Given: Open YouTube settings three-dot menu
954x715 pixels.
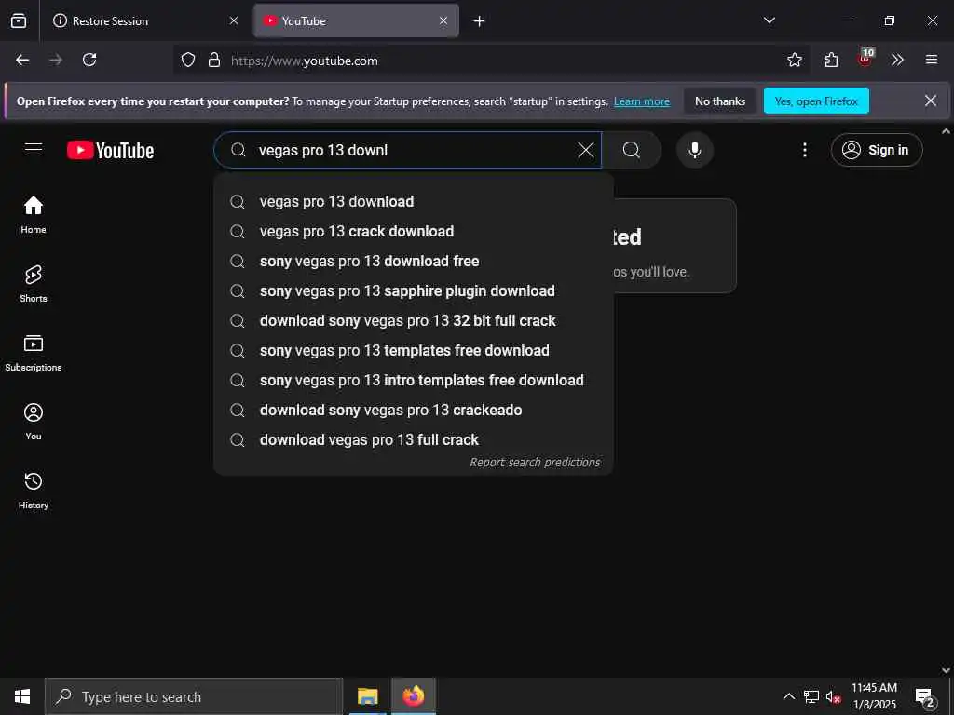Looking at the screenshot, I should click(804, 150).
